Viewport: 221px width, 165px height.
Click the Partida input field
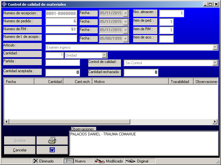click(x=62, y=63)
